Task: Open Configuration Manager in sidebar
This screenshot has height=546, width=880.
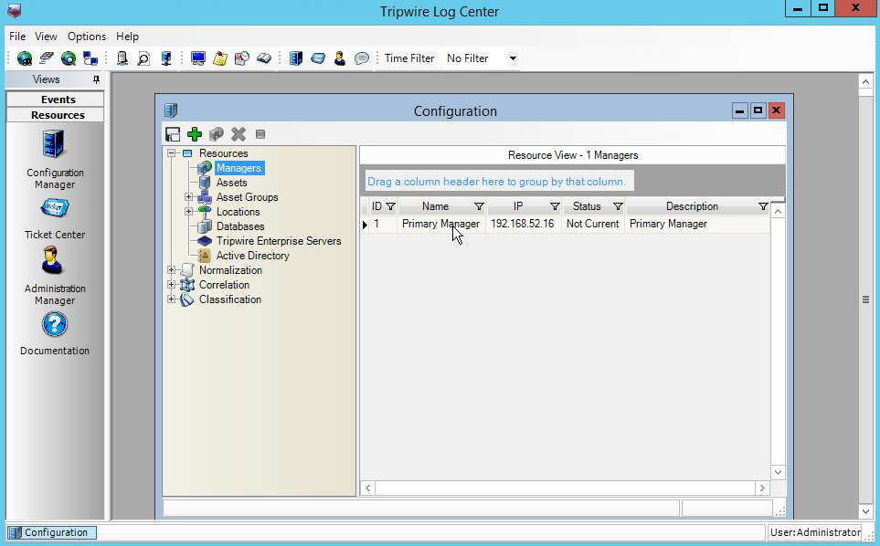Action: 55,146
